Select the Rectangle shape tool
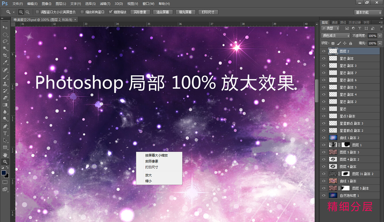The height and width of the screenshot is (222, 384). 5,147
